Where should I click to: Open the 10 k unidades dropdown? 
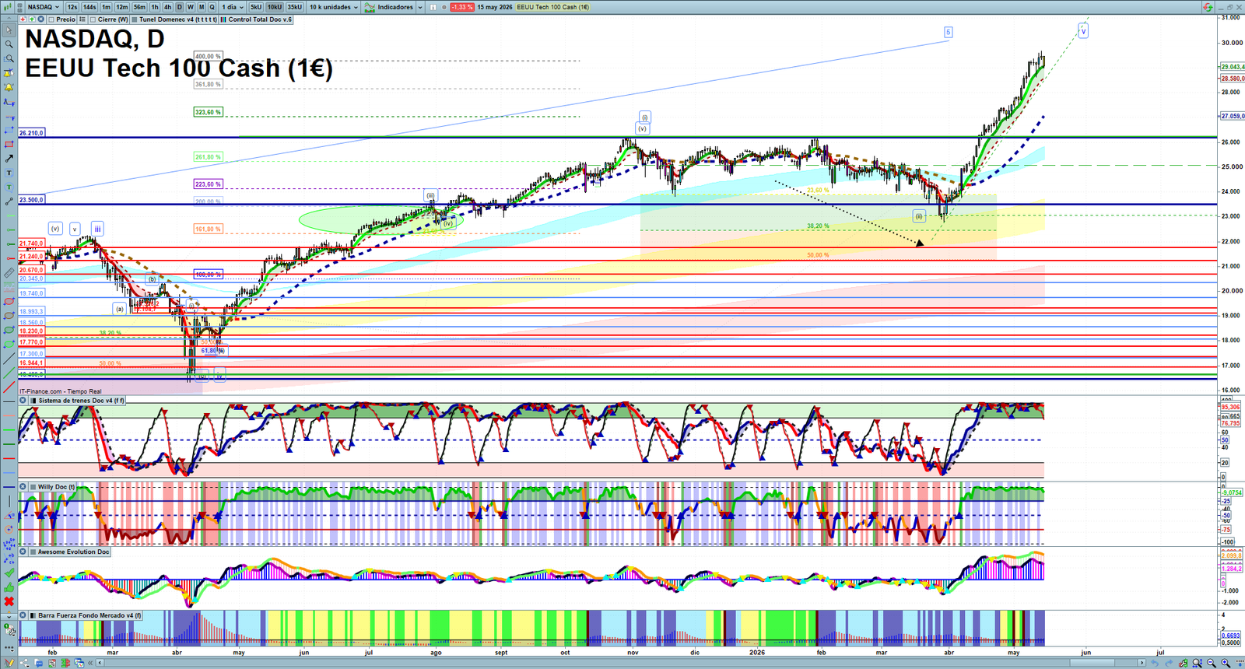(x=334, y=7)
